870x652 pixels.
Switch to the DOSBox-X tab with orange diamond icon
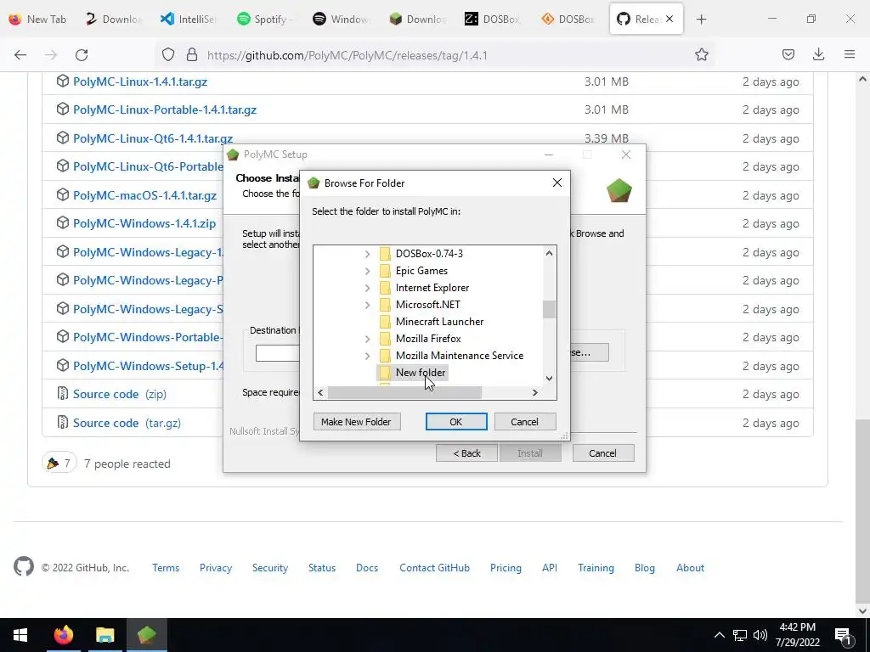click(568, 20)
